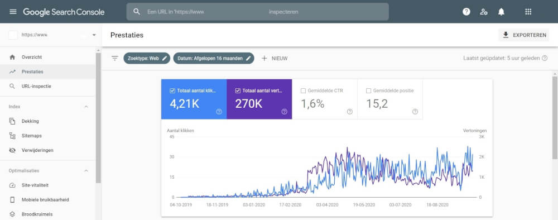Open the user management settings icon
Viewport: 558px width, 220px height.
484,12
